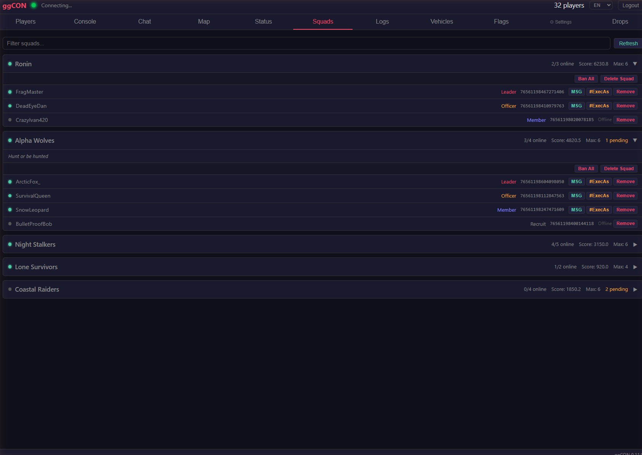Remove SnowLeopard from squad

[x=625, y=210]
